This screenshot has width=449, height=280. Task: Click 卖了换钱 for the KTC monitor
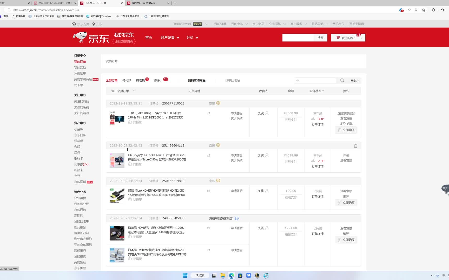click(236, 160)
